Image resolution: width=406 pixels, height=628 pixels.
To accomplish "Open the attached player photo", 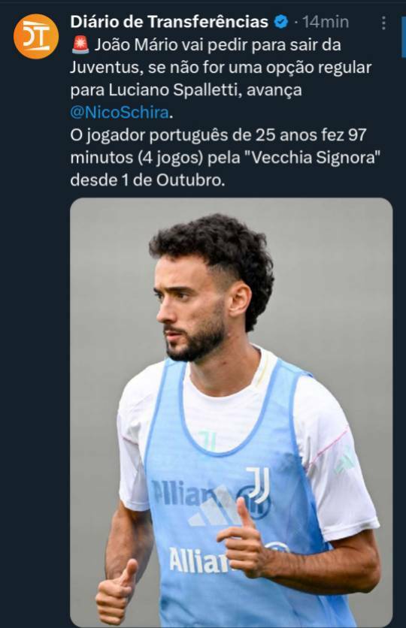I will 232,412.
